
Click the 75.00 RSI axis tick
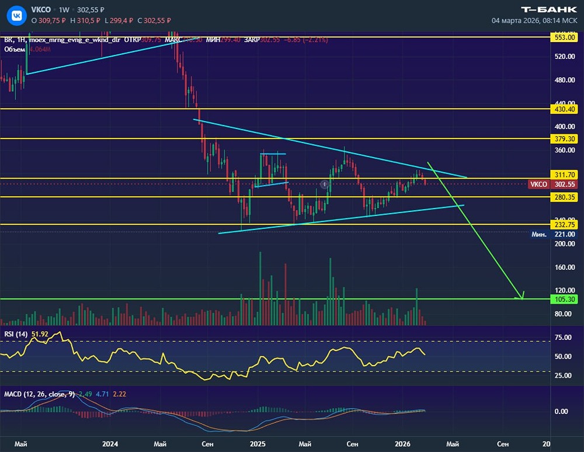pyautogui.click(x=563, y=338)
